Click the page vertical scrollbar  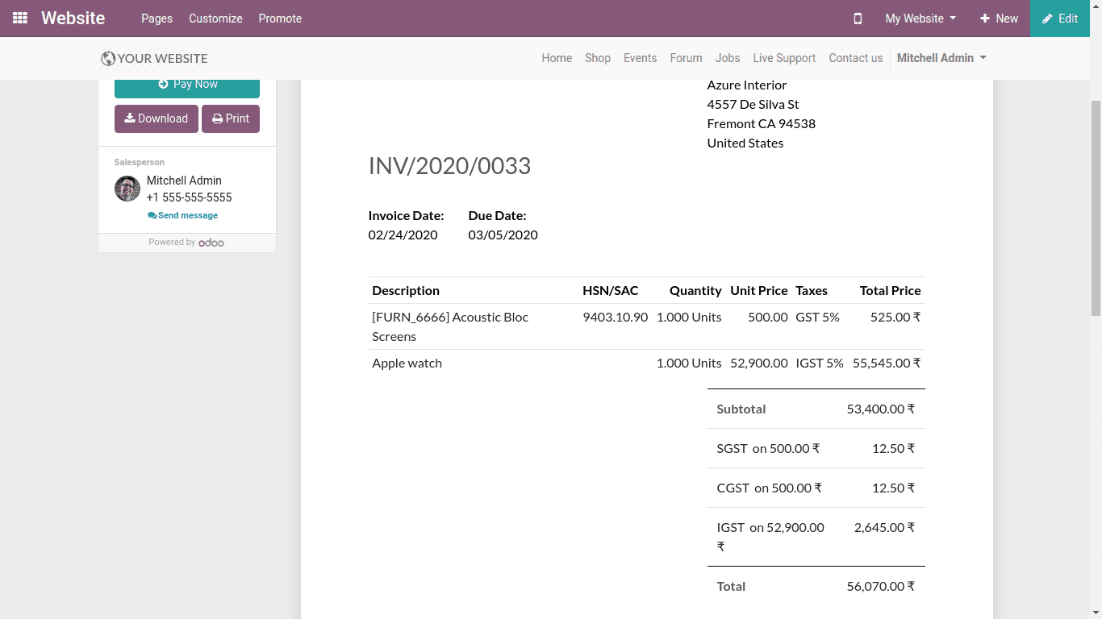coord(1096,208)
